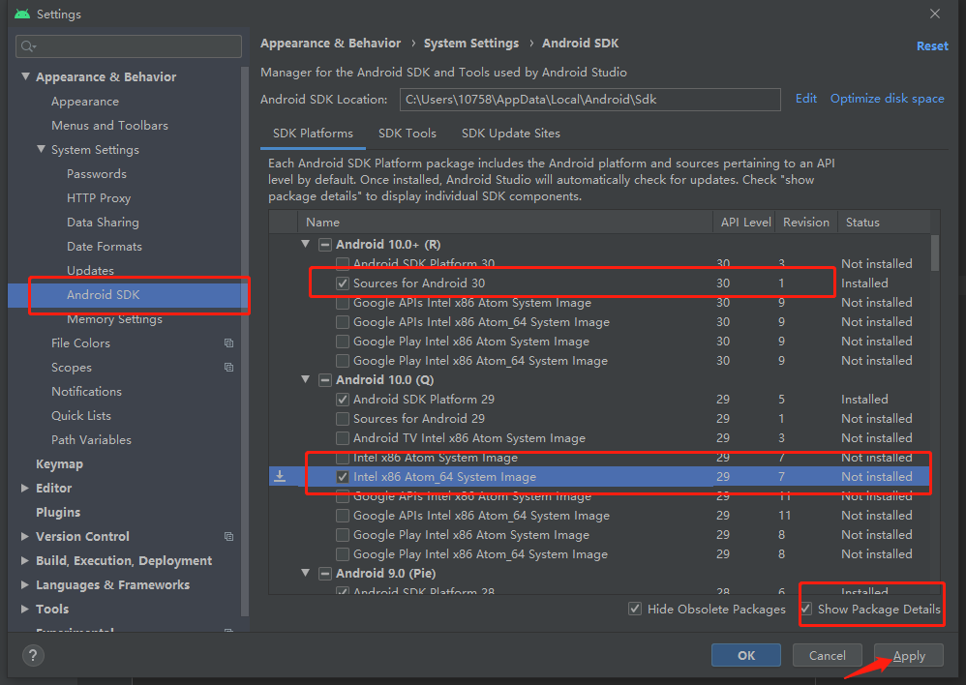Check Google Play Intel x86 Atom System Image API 29

click(x=343, y=535)
